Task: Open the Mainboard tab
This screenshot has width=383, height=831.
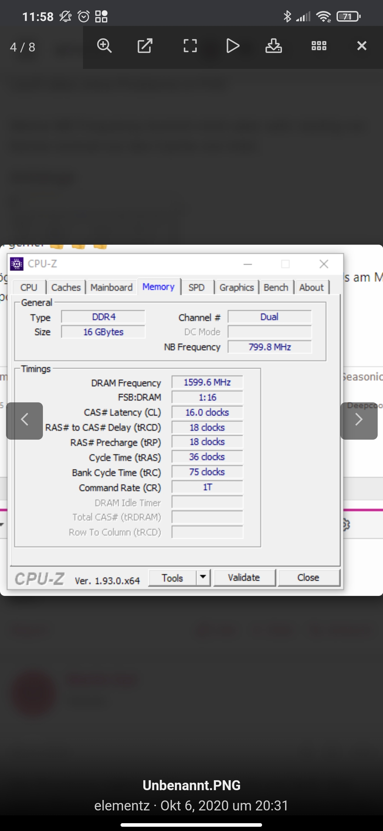Action: (111, 287)
